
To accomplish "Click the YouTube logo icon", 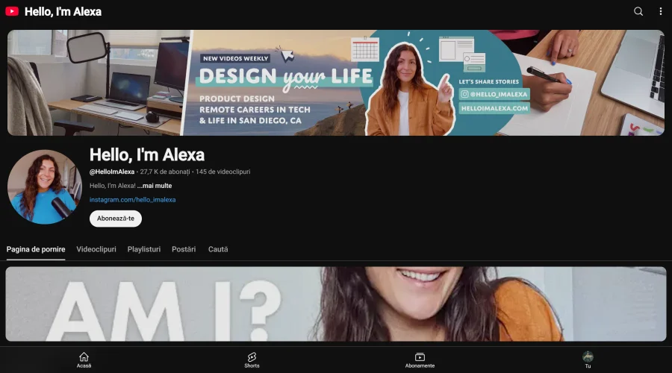I will (12, 11).
